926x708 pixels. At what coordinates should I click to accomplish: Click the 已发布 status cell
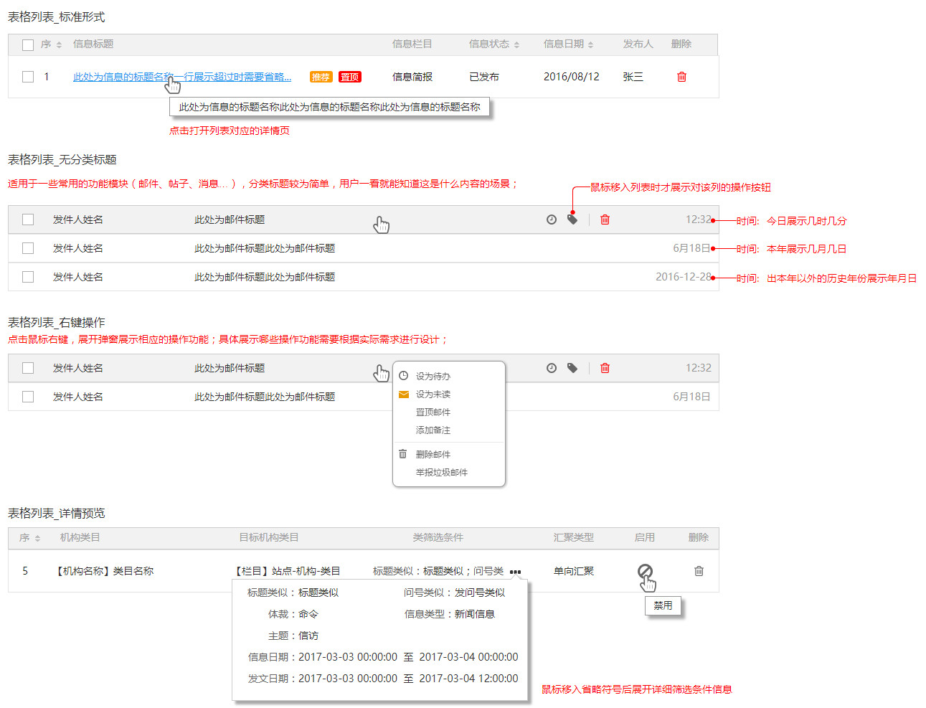(x=484, y=77)
